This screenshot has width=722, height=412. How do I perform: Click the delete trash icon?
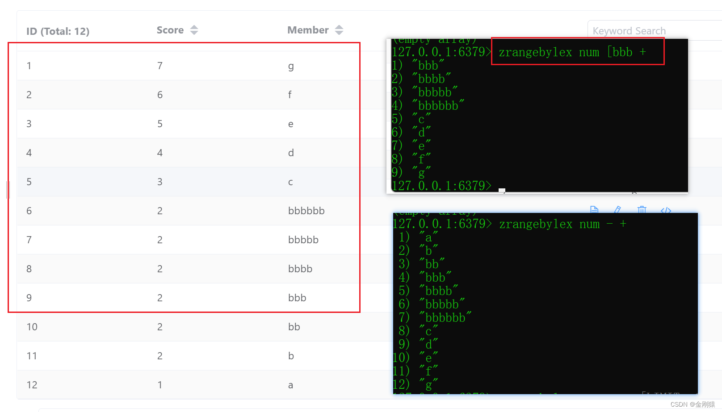[x=642, y=210]
